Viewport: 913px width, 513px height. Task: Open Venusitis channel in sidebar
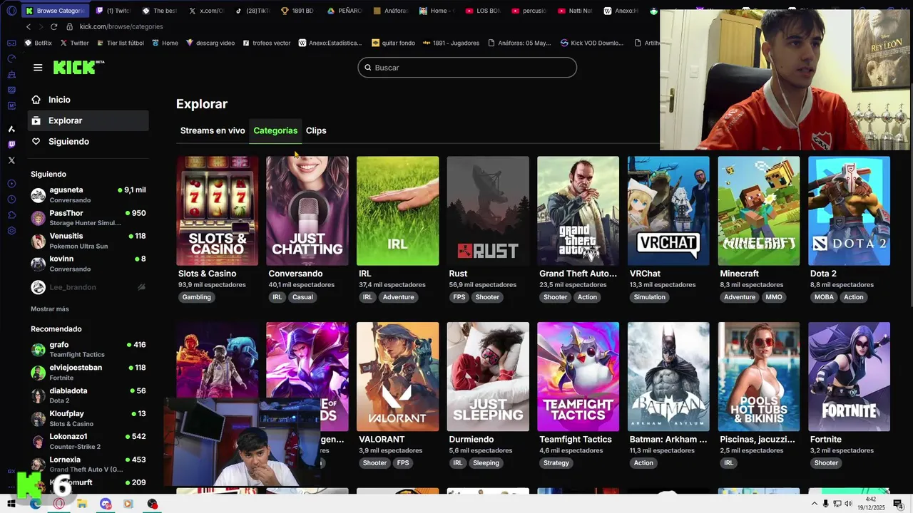[x=88, y=240]
